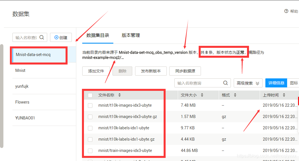Click the 9.77 KB size cell

(x=188, y=128)
